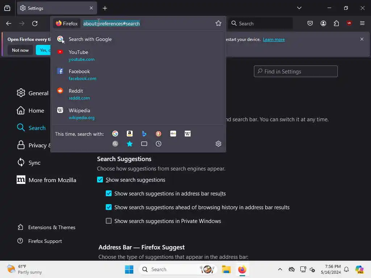Image resolution: width=371 pixels, height=278 pixels.
Task: Click the Windows taskbar Search box
Action: point(178,269)
